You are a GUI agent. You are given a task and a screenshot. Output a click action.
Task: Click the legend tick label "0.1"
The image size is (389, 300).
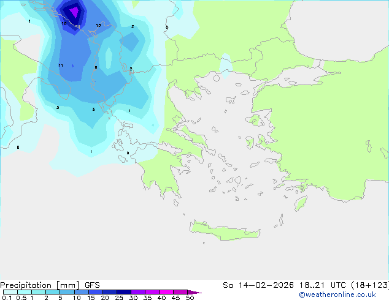click(7, 298)
